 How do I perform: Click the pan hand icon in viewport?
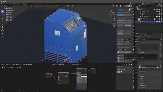pyautogui.click(x=114, y=21)
